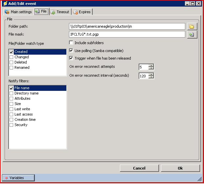This screenshot has height=185, width=204.
Task: Check the Changed watch type
Action: (x=11, y=57)
